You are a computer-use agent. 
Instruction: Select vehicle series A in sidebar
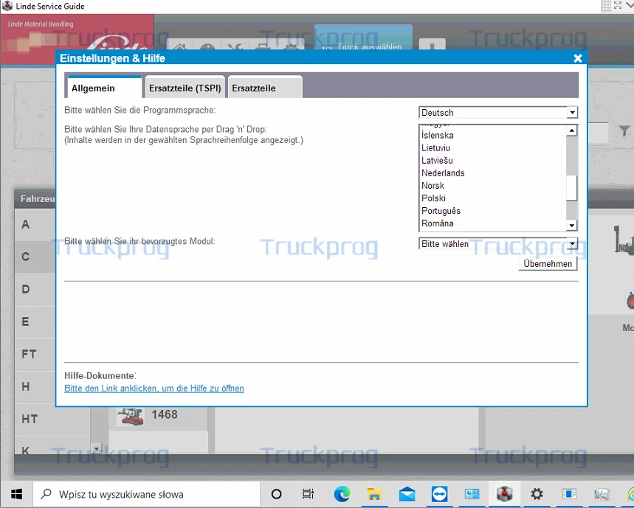click(x=35, y=224)
